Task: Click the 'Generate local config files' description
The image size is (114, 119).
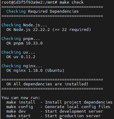Action: tap(77, 107)
